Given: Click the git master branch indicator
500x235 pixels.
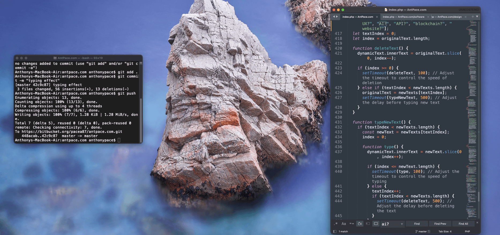Looking at the screenshot, I should coord(422,232).
